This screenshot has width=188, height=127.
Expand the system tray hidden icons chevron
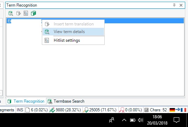tap(124, 120)
